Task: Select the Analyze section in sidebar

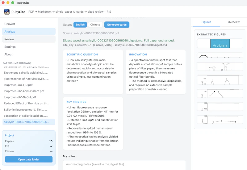Action: [29, 32]
